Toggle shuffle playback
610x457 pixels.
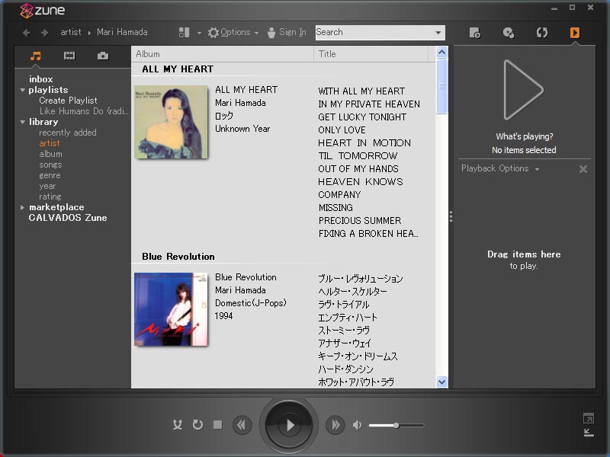178,425
